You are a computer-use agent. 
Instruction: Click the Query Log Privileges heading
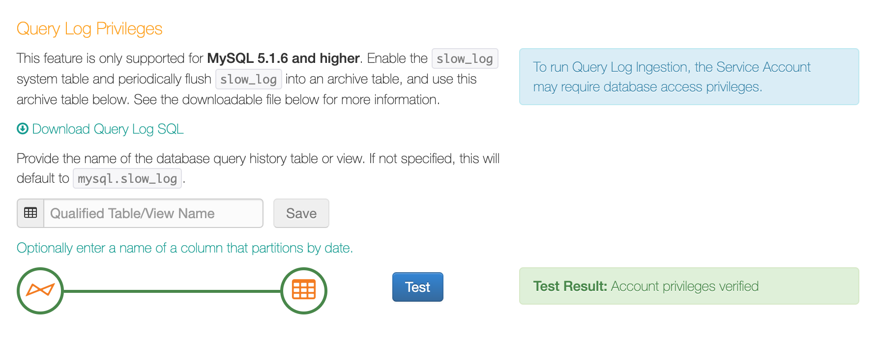coord(89,28)
